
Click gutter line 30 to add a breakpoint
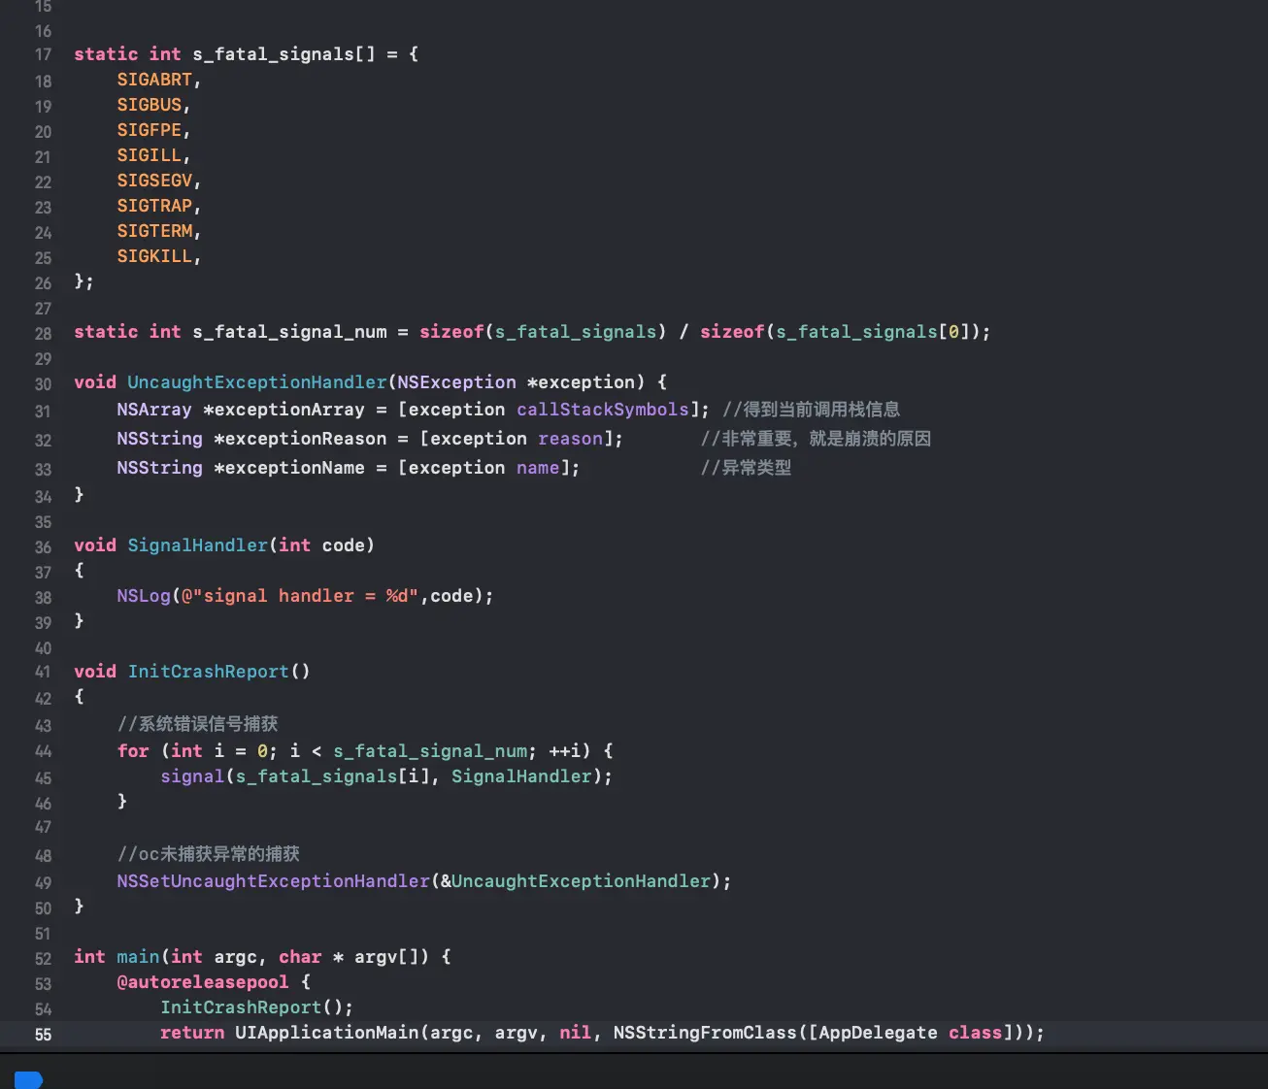43,384
